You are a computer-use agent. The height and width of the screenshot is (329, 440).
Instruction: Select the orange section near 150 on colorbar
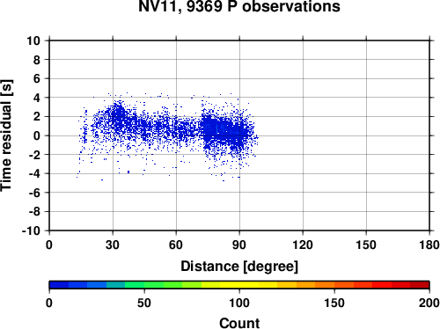[x=334, y=285]
